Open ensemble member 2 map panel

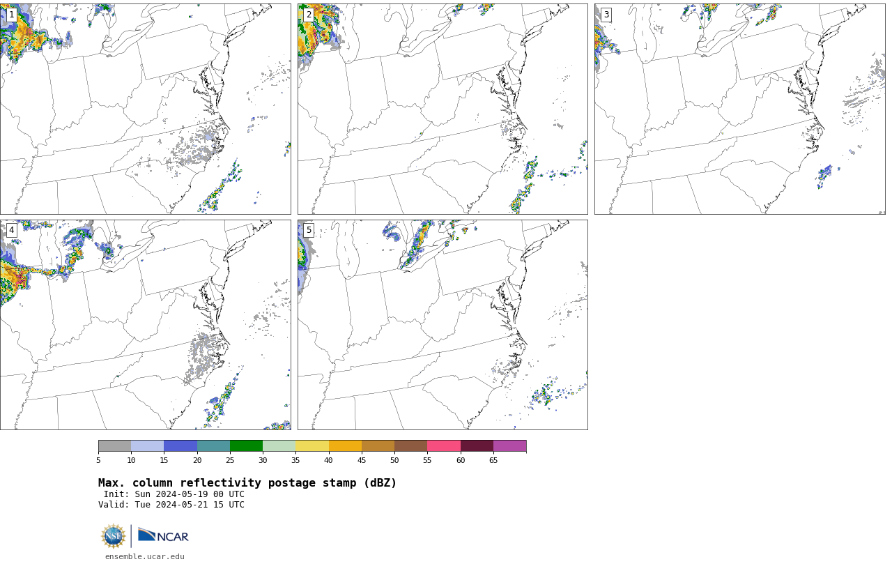point(443,109)
